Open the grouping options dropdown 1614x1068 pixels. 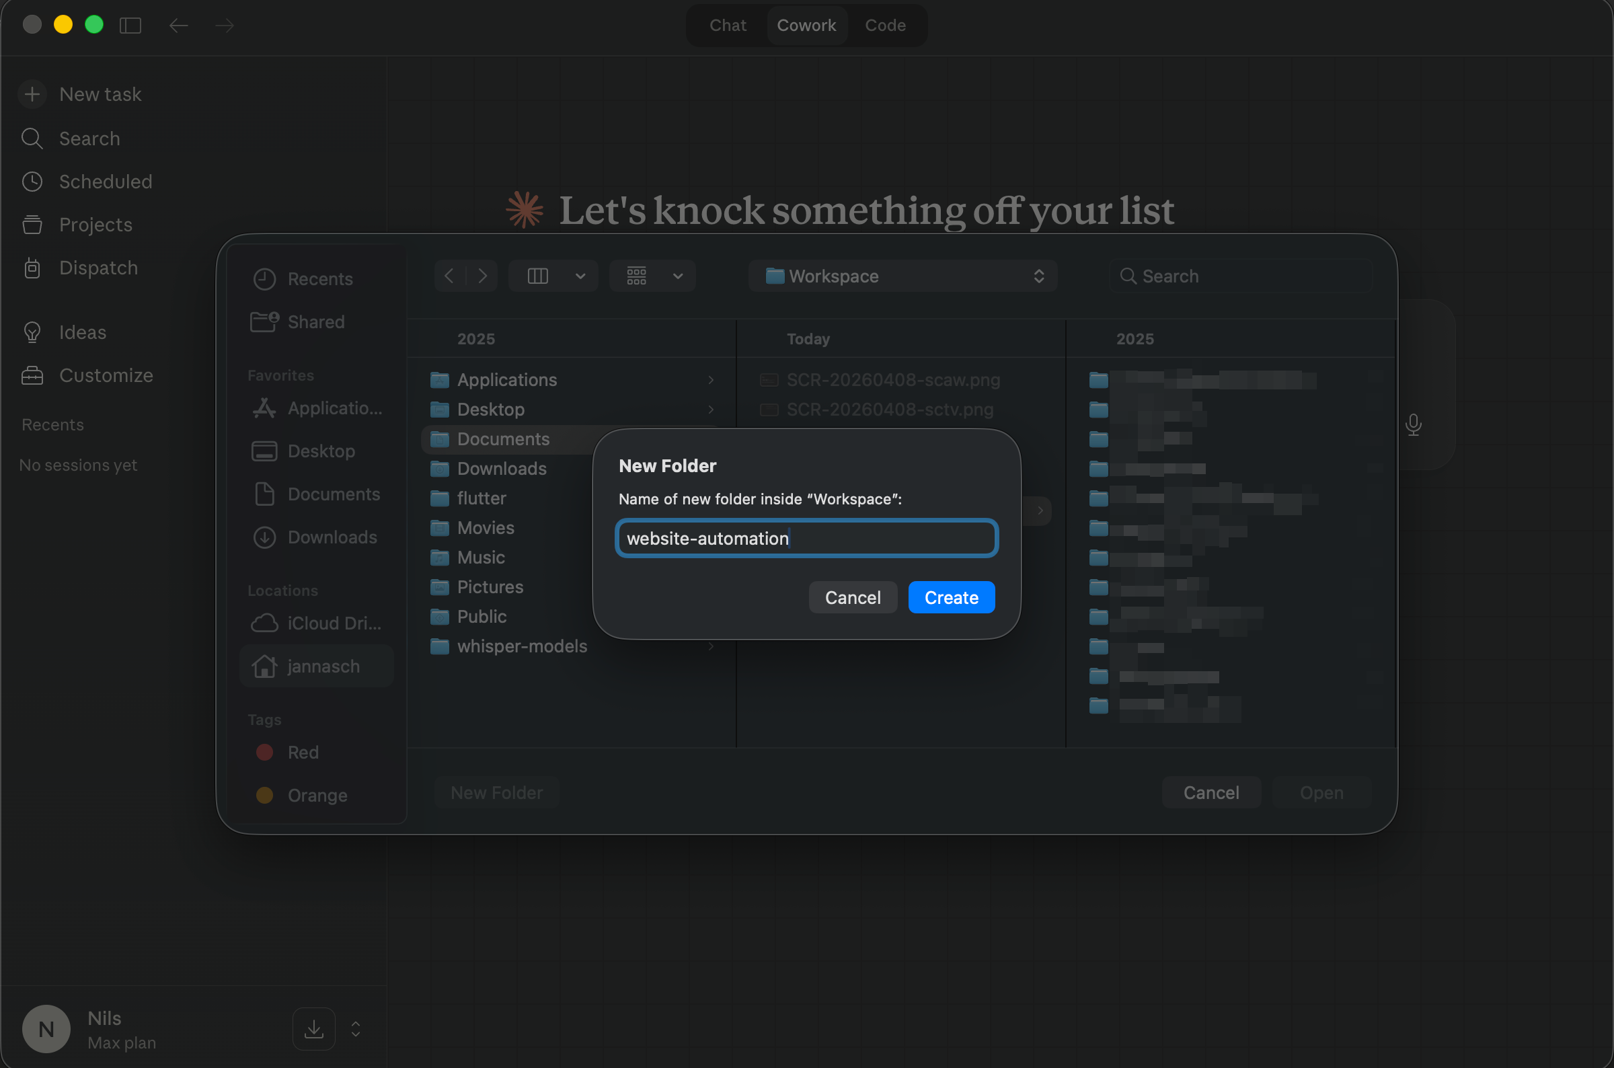pyautogui.click(x=652, y=276)
